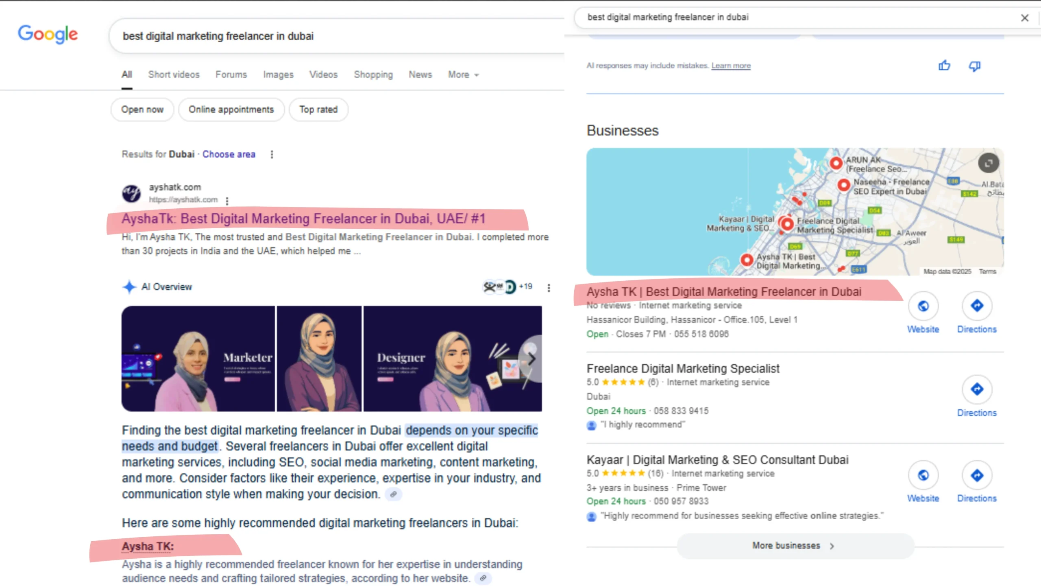This screenshot has height=586, width=1041.
Task: Click Aysha TK map pin
Action: (x=747, y=260)
